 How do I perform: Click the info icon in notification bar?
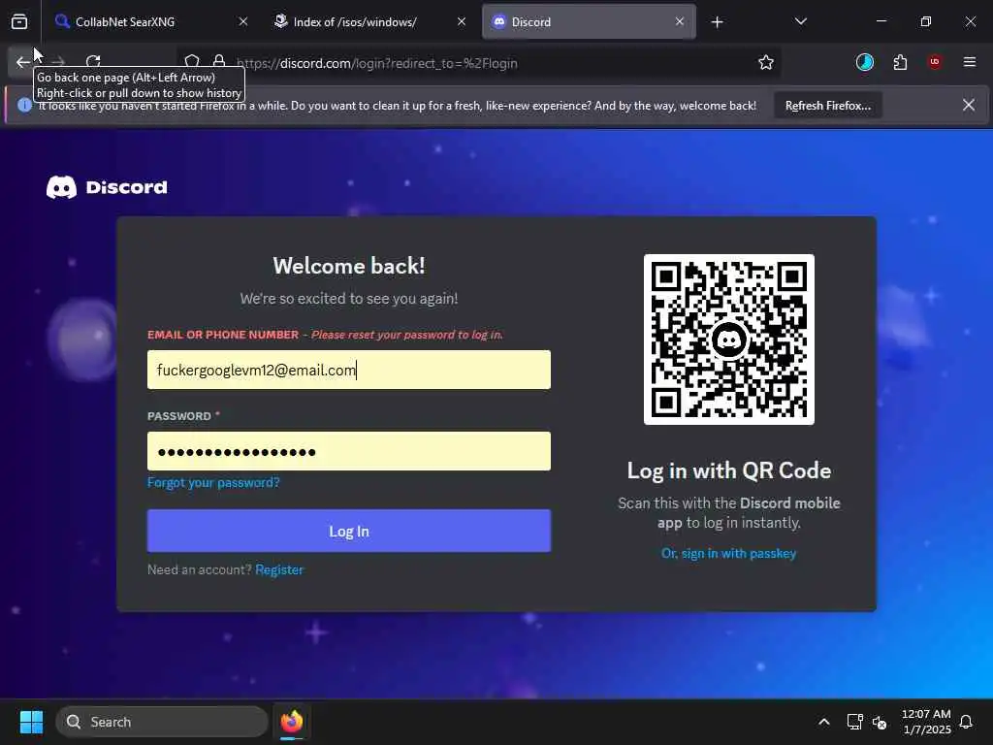click(24, 105)
